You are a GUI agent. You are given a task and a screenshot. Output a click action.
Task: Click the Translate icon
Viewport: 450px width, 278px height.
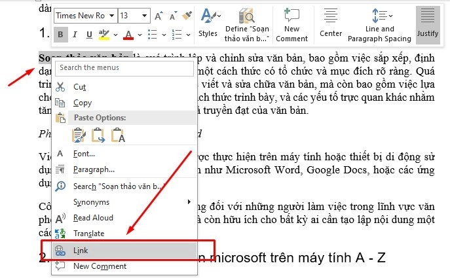[x=60, y=234]
